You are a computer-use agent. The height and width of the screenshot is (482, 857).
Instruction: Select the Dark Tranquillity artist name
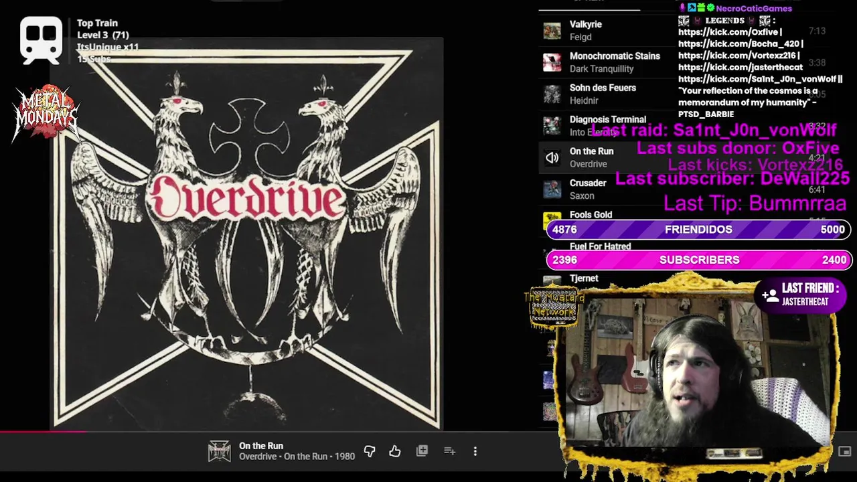pos(601,69)
